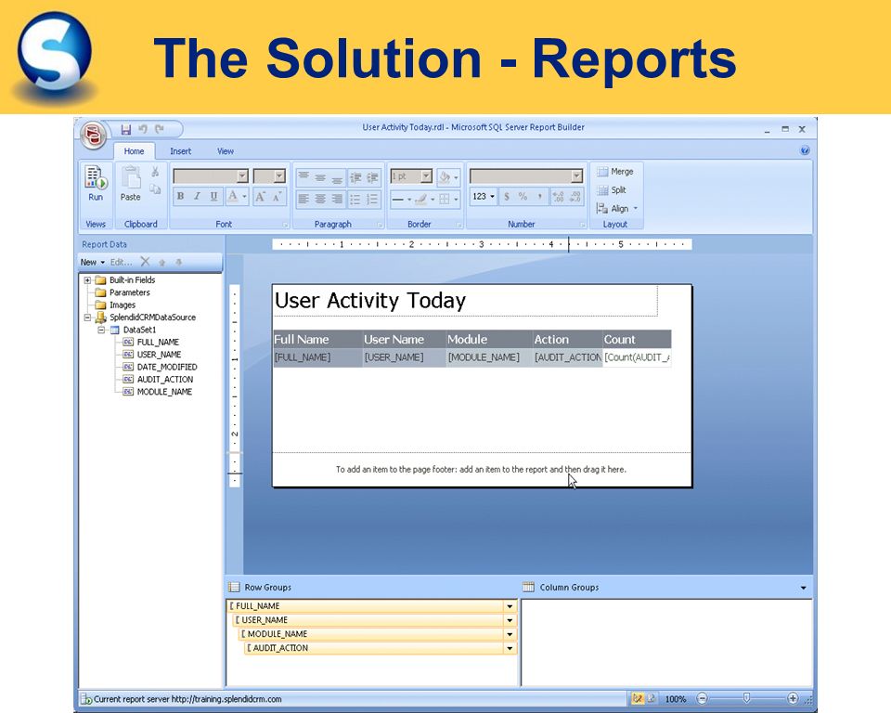Toggle Italic formatting

[197, 196]
